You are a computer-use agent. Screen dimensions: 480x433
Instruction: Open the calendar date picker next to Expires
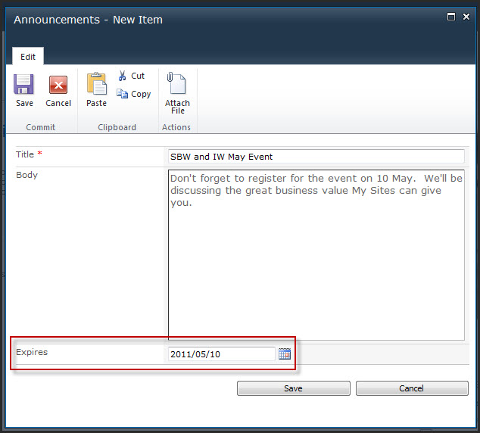(x=285, y=354)
